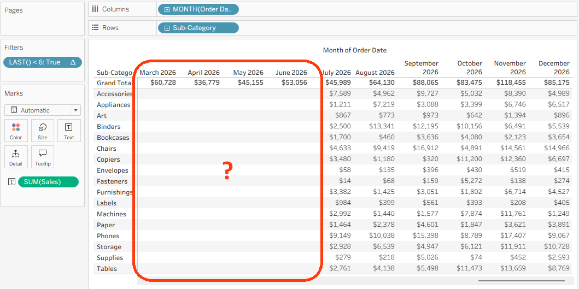Click the $10,728 Storage December value

pyautogui.click(x=557, y=247)
